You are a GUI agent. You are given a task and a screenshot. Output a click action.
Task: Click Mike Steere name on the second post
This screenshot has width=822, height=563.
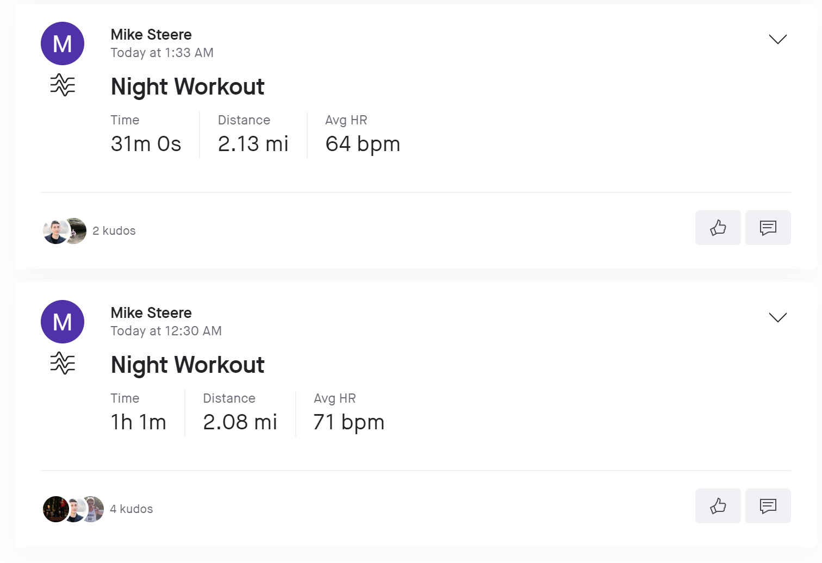pyautogui.click(x=151, y=313)
